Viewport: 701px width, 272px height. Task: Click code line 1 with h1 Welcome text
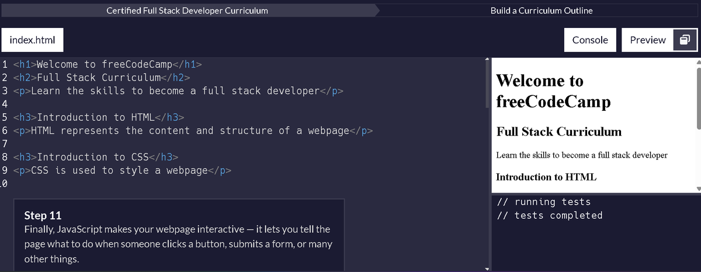[x=107, y=64]
